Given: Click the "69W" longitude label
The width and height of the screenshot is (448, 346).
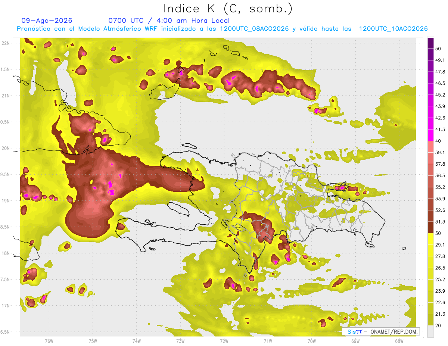Looking at the screenshot, I should [355, 341].
